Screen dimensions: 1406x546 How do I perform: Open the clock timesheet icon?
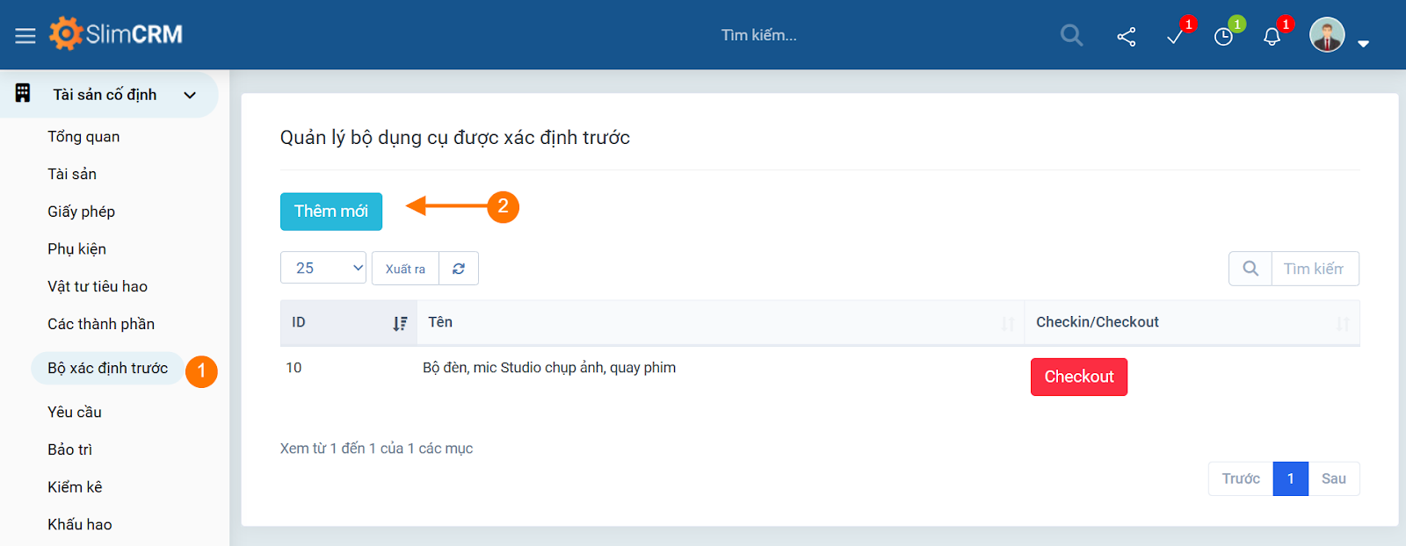click(1223, 36)
